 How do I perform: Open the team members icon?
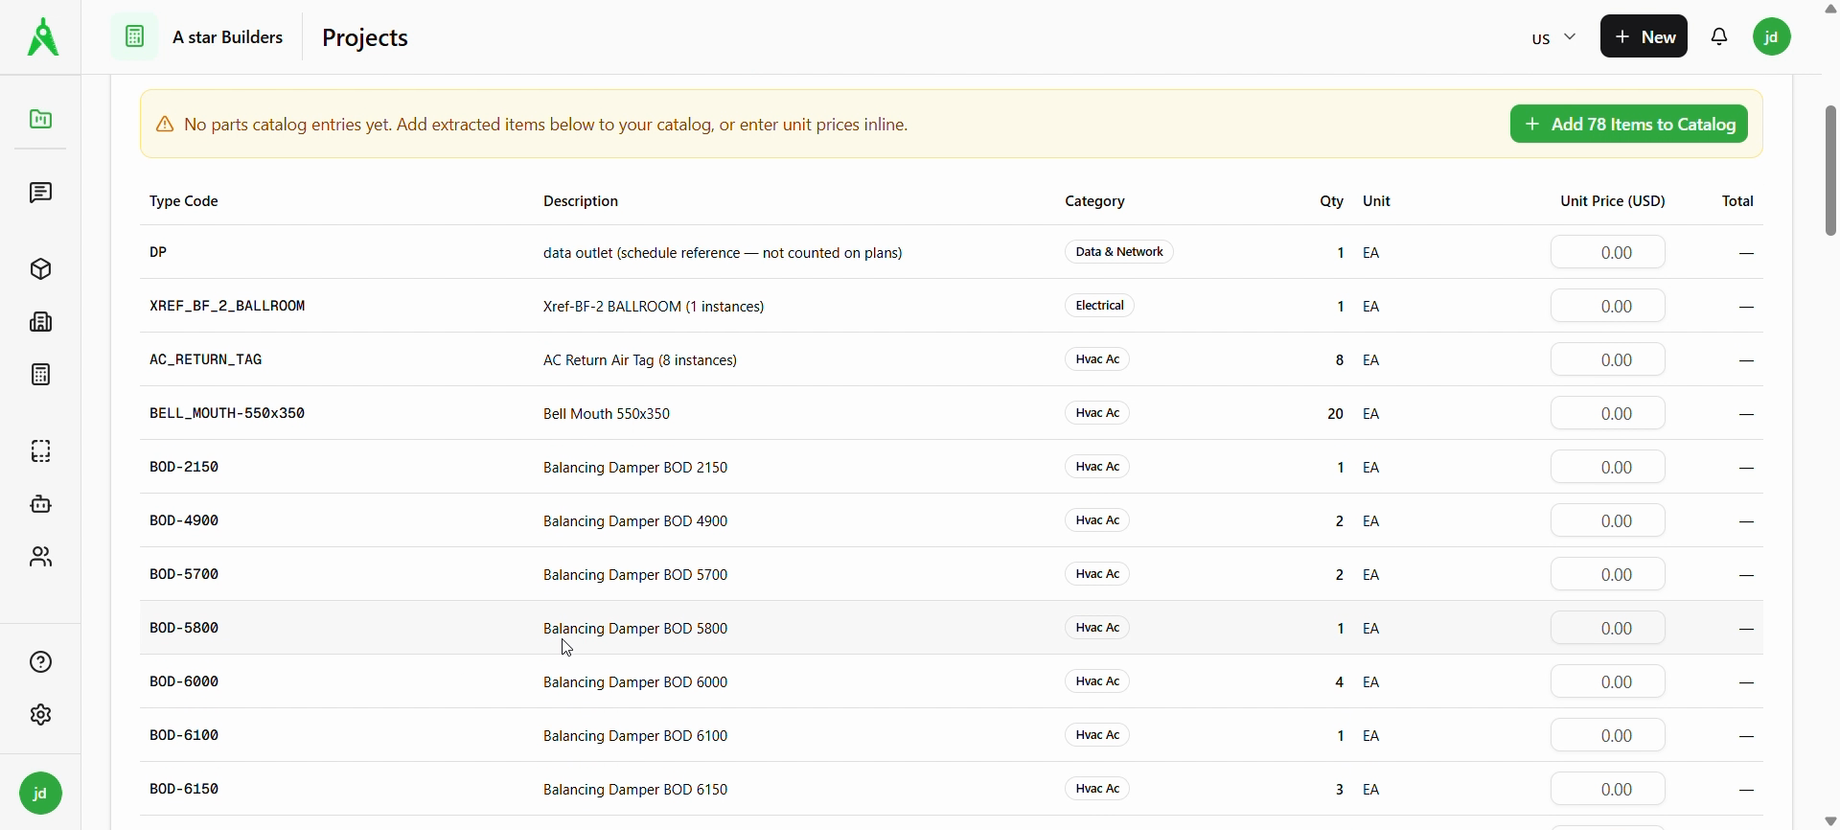(40, 557)
